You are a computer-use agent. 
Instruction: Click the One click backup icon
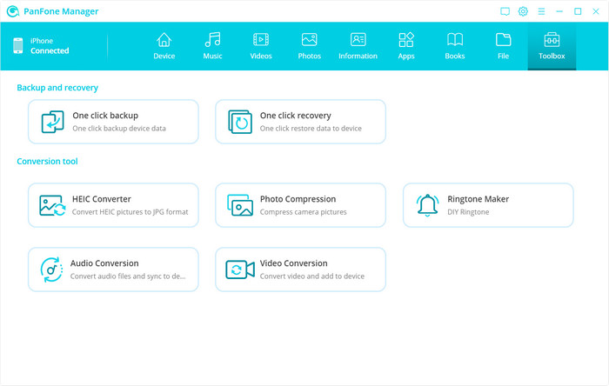(x=52, y=122)
